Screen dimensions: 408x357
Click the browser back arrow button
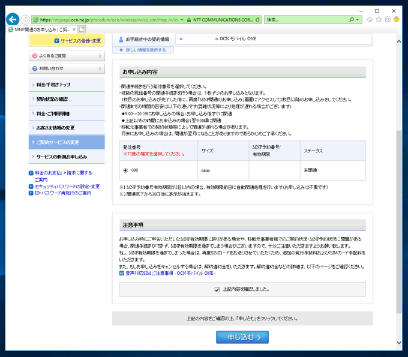(13, 20)
